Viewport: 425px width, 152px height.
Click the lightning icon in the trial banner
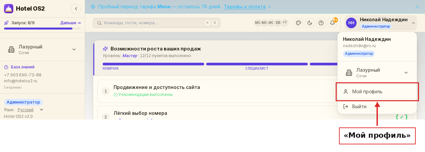[93, 7]
